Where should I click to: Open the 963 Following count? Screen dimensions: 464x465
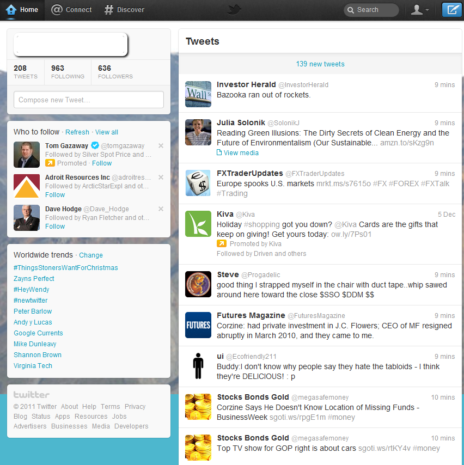click(x=68, y=72)
